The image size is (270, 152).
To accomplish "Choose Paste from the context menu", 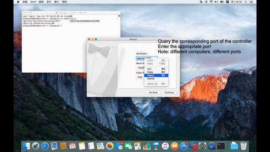I will pyautogui.click(x=156, y=75).
